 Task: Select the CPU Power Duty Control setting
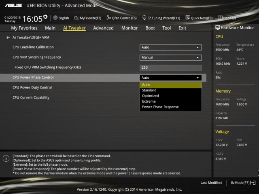pyautogui.click(x=32, y=87)
